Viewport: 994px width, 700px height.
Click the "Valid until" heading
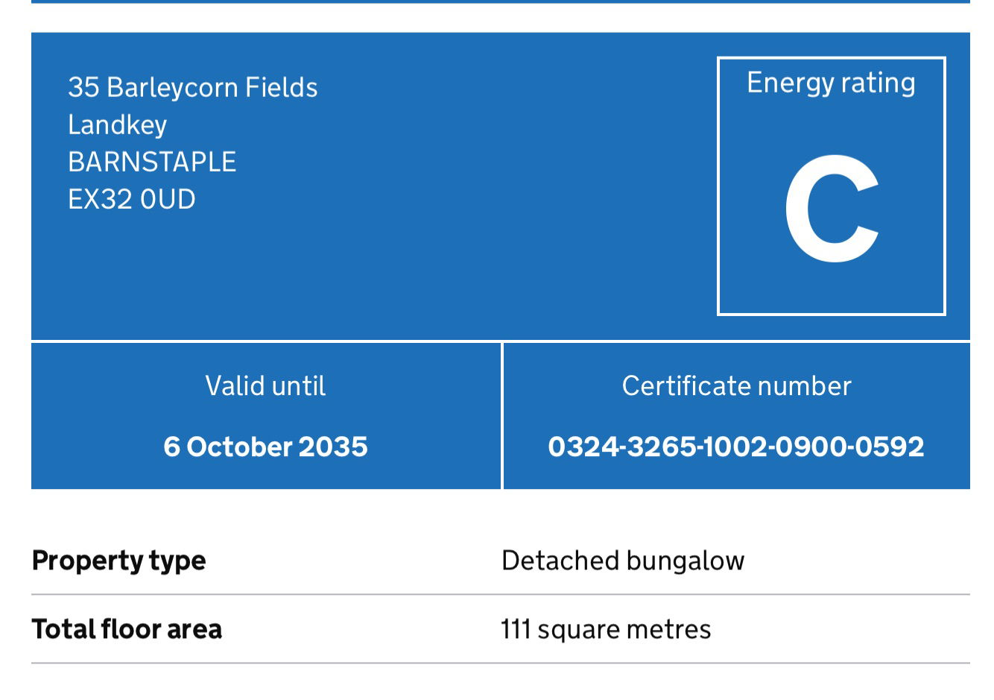[x=265, y=385]
